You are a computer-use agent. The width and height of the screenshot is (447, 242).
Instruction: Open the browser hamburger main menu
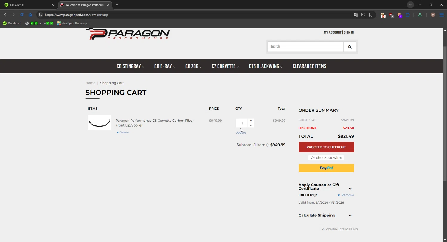point(442,15)
